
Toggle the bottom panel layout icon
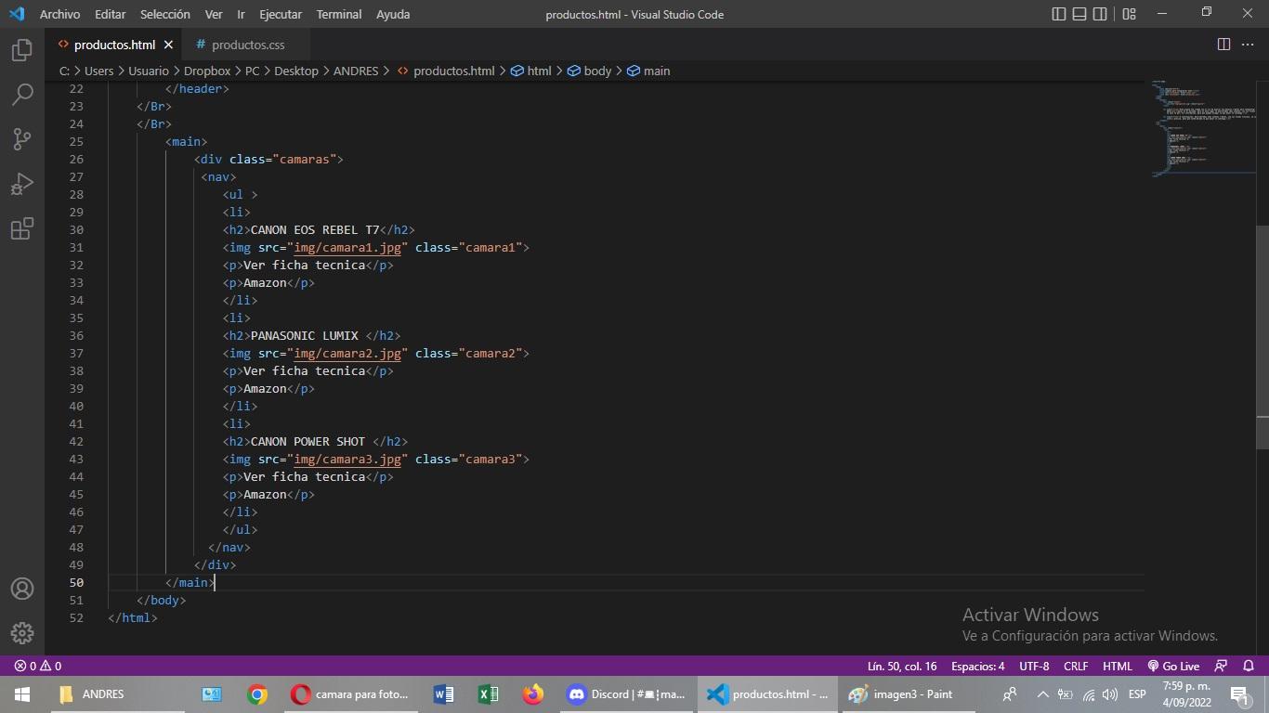(1079, 14)
